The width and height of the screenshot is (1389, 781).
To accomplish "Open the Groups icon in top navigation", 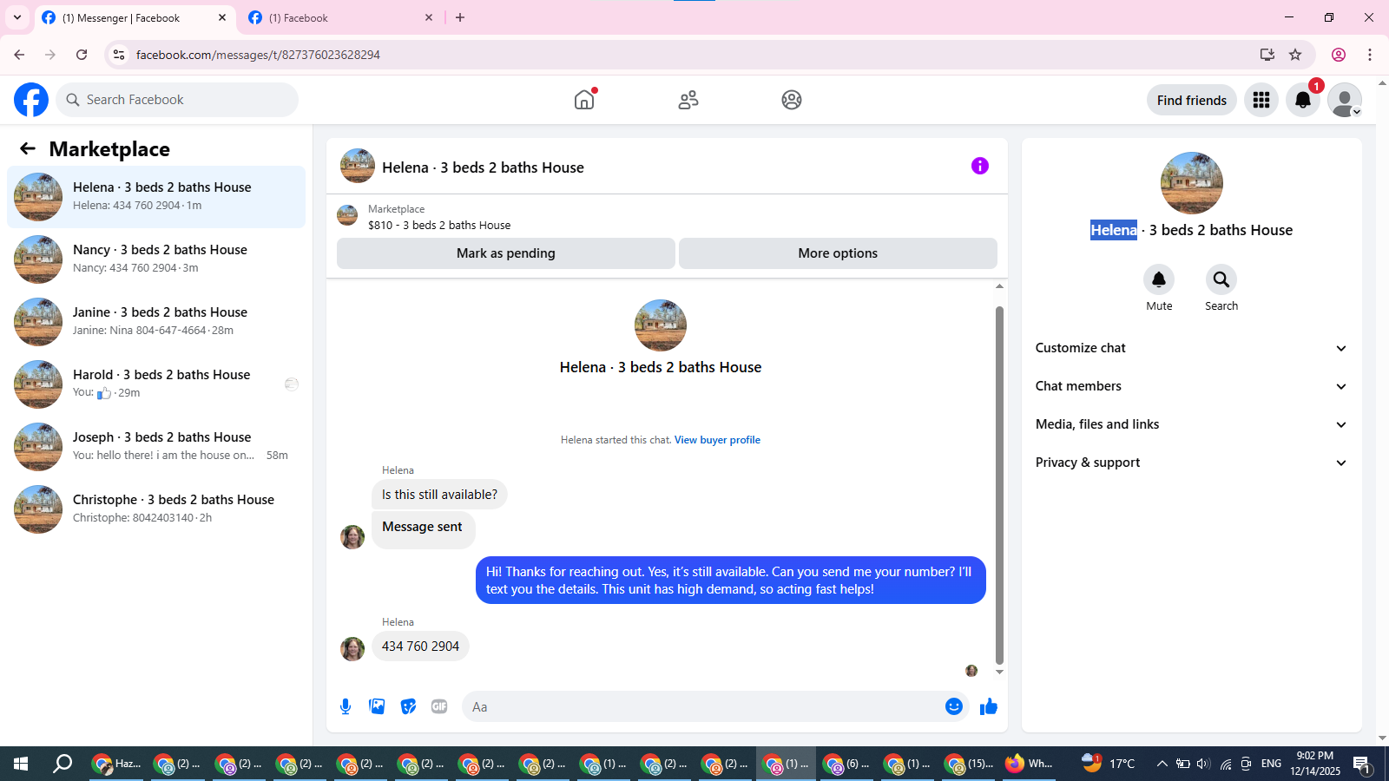I will tap(792, 100).
